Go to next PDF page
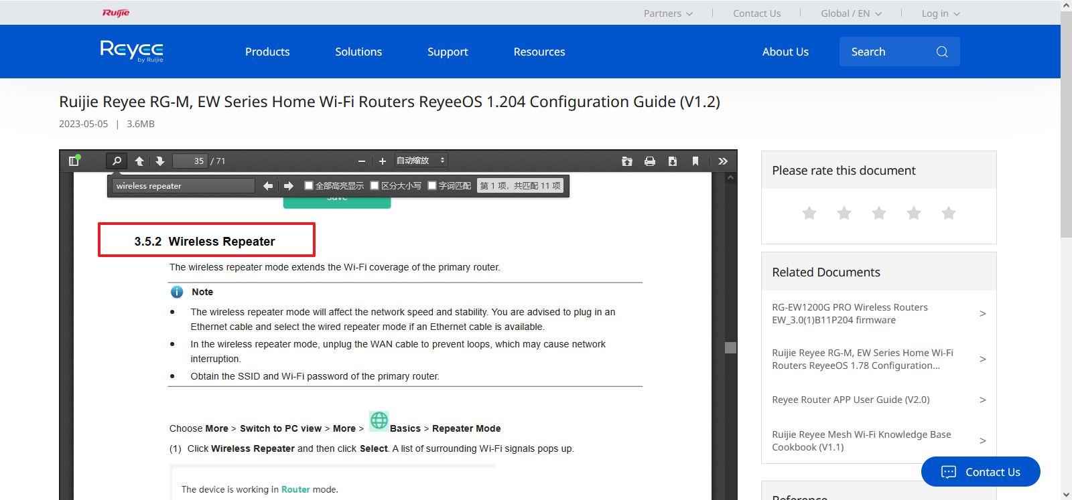Image resolution: width=1072 pixels, height=500 pixels. tap(159, 161)
